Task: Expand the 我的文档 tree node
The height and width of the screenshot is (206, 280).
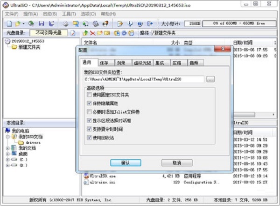Action: 7,148
